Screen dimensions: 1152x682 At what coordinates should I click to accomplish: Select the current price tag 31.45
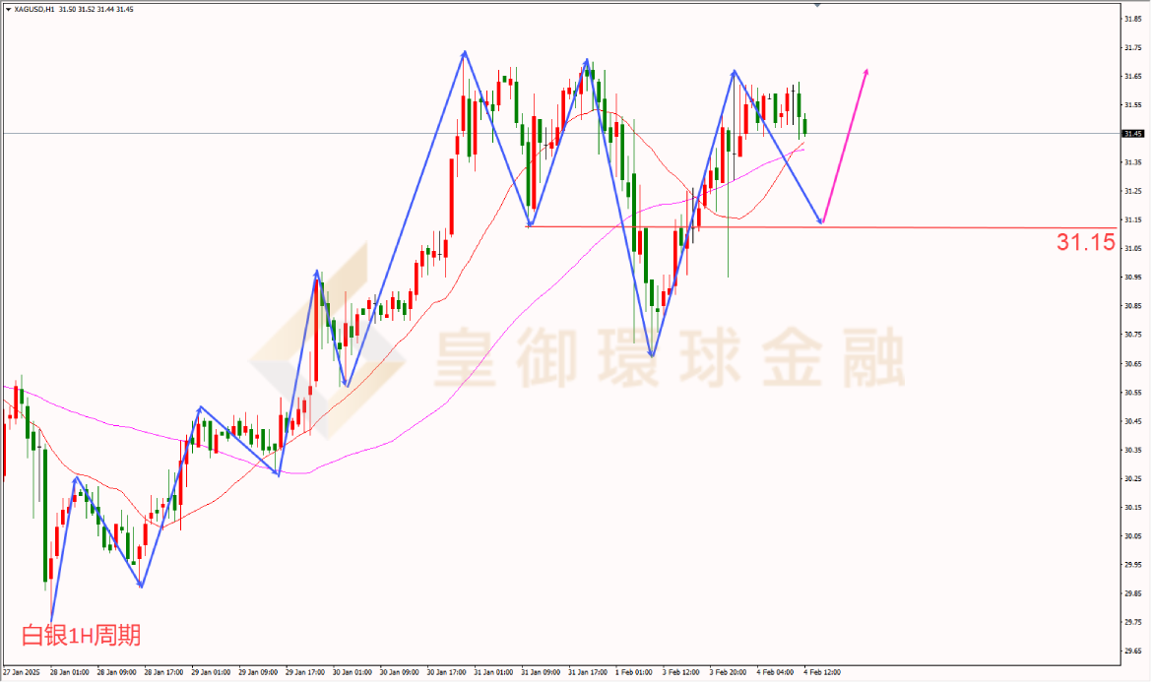[x=1133, y=134]
